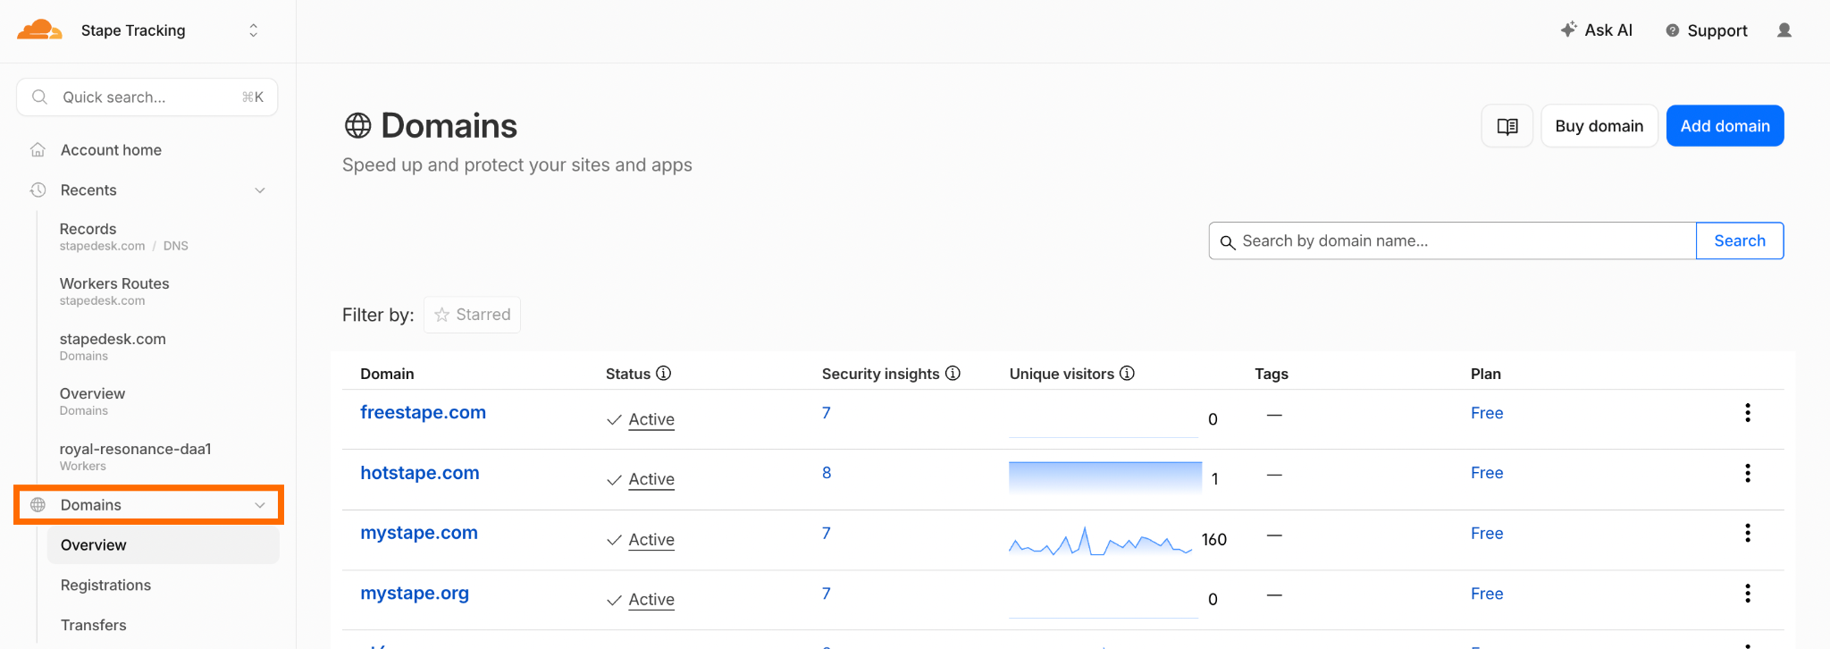Click the Security insights info icon

click(x=953, y=373)
